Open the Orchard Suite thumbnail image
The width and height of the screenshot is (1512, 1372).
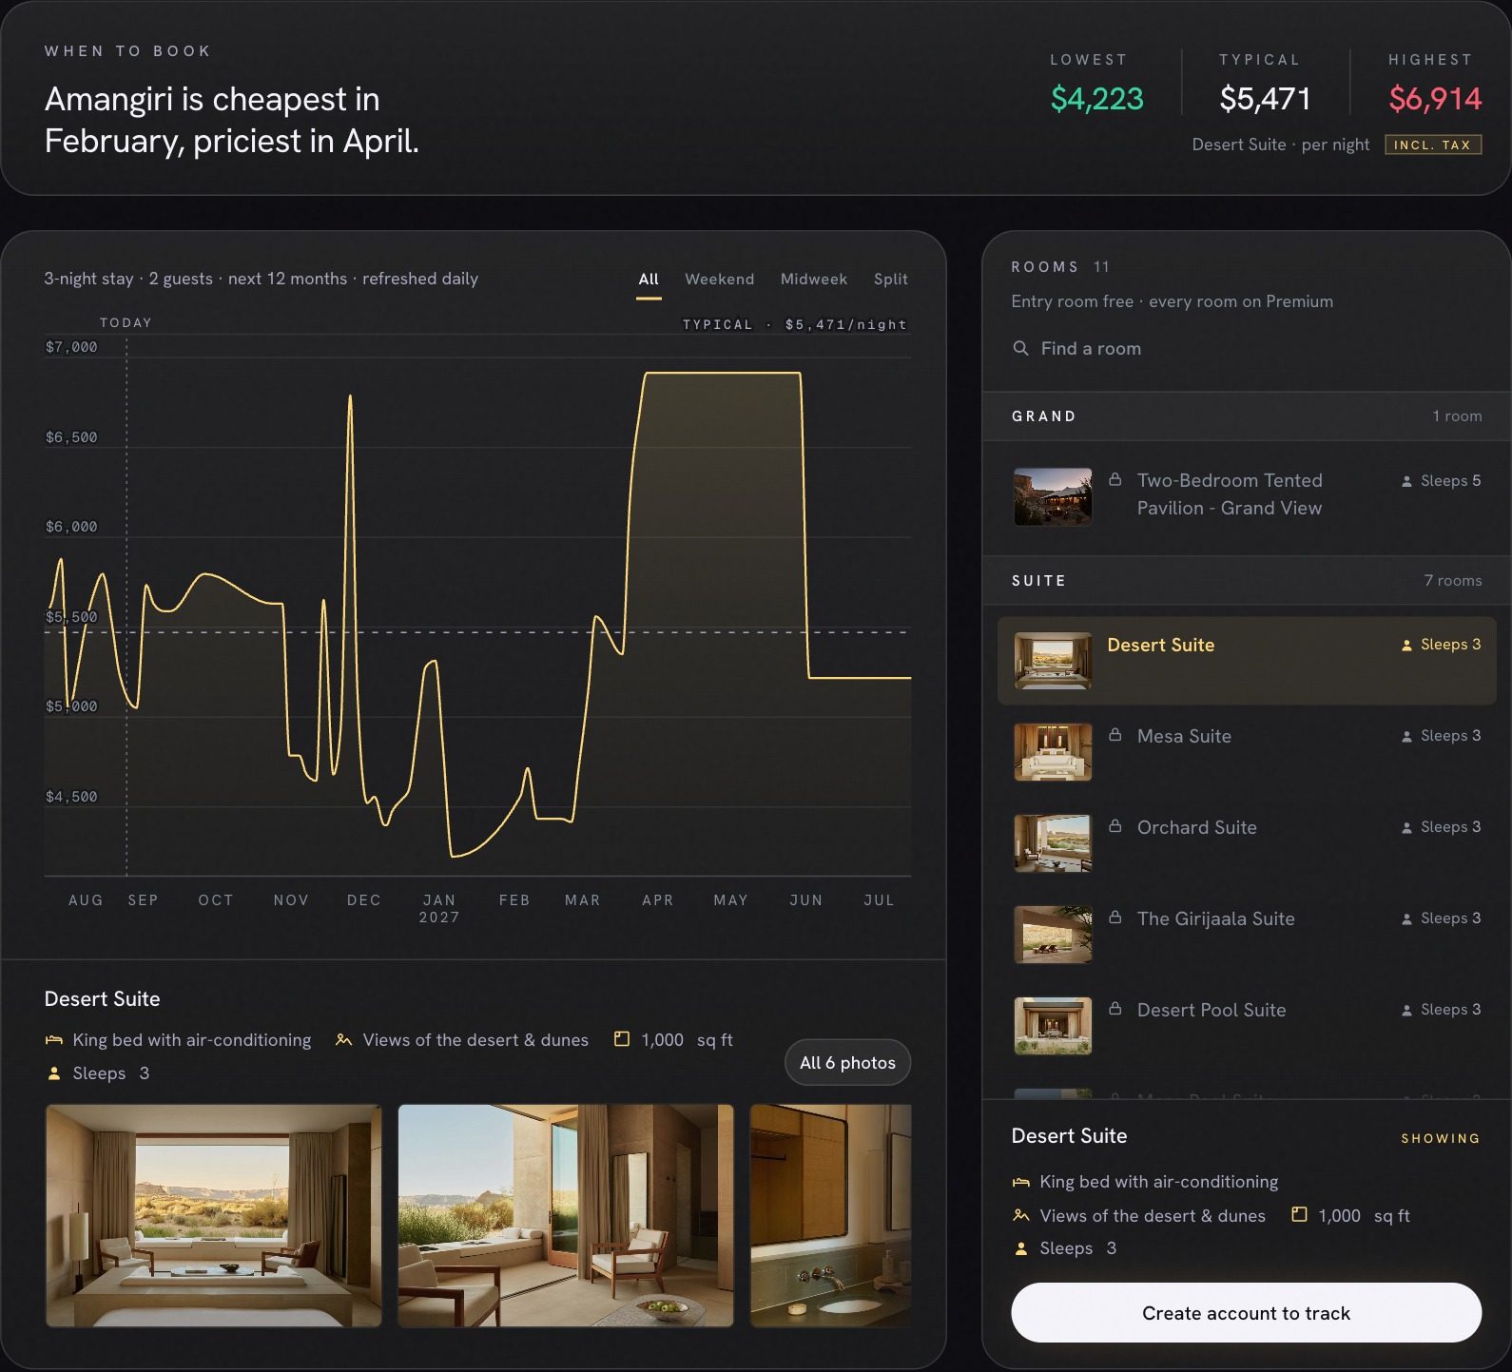pos(1053,842)
